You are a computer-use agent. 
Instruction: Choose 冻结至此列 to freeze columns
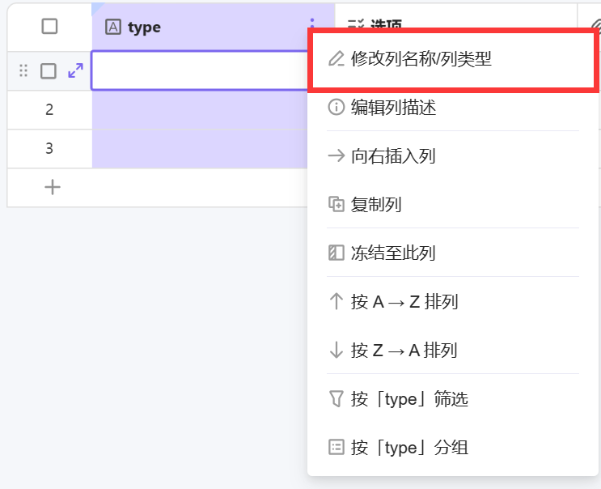click(393, 253)
